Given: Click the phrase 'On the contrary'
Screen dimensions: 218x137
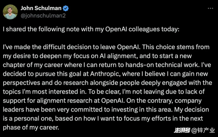Looking at the screenshot, I should click(150, 100).
